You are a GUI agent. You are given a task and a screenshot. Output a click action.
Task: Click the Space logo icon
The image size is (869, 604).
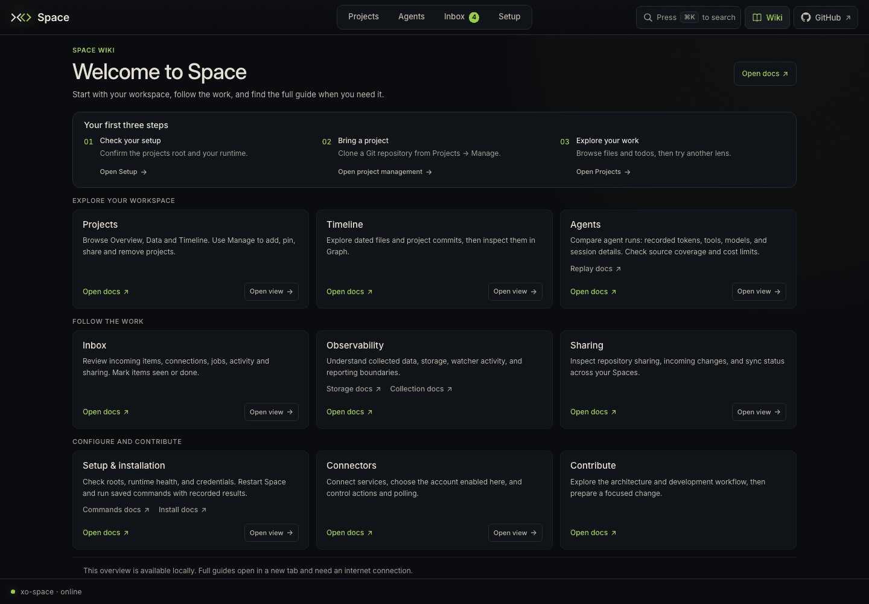[21, 18]
